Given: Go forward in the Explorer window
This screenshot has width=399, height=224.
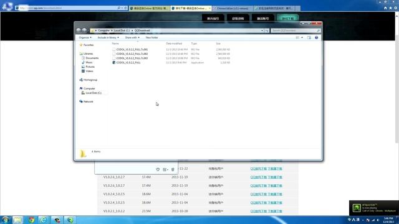Looking at the screenshot, I should [x=84, y=30].
